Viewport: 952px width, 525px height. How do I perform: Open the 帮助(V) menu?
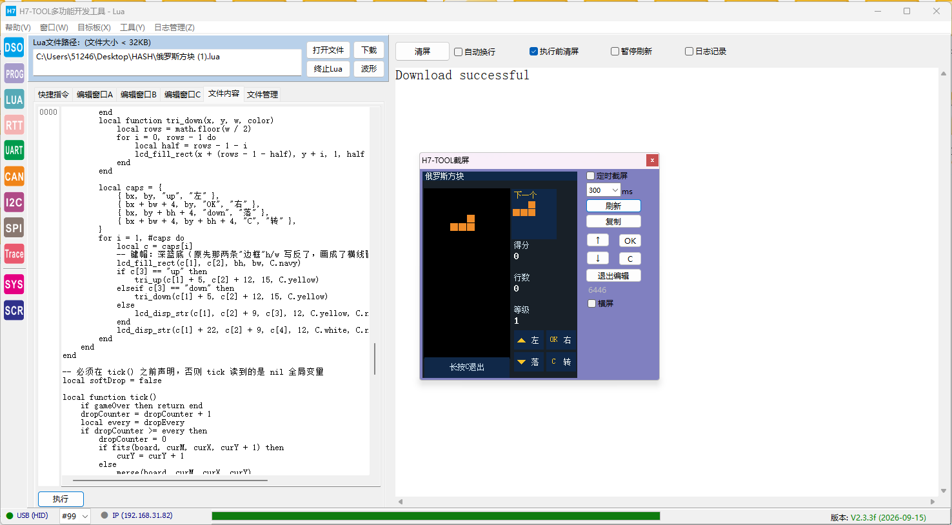(x=18, y=28)
